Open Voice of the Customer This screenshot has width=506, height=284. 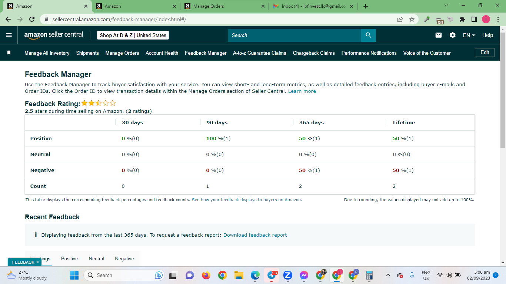427,53
